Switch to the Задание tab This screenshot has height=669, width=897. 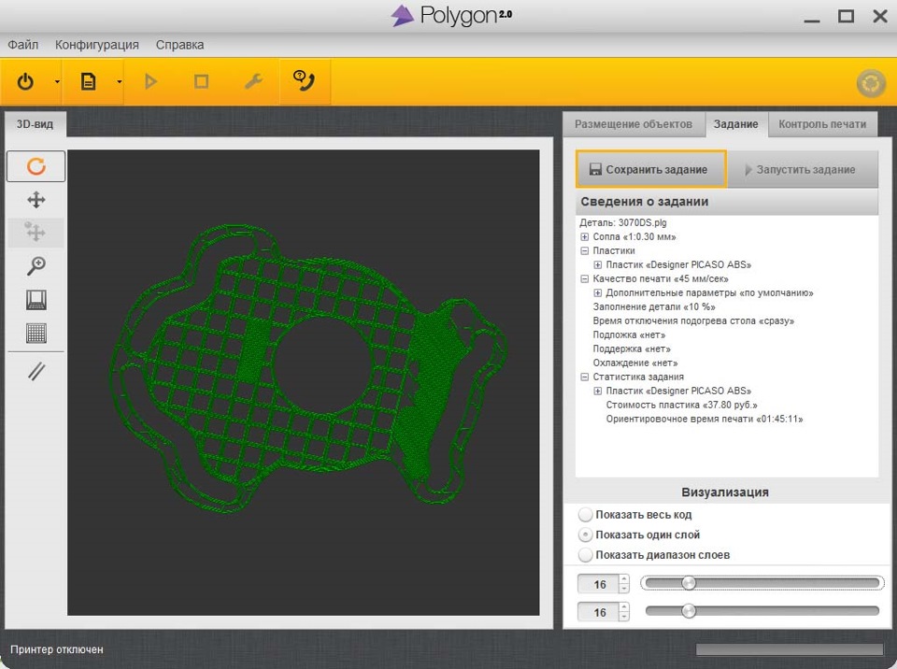point(735,124)
